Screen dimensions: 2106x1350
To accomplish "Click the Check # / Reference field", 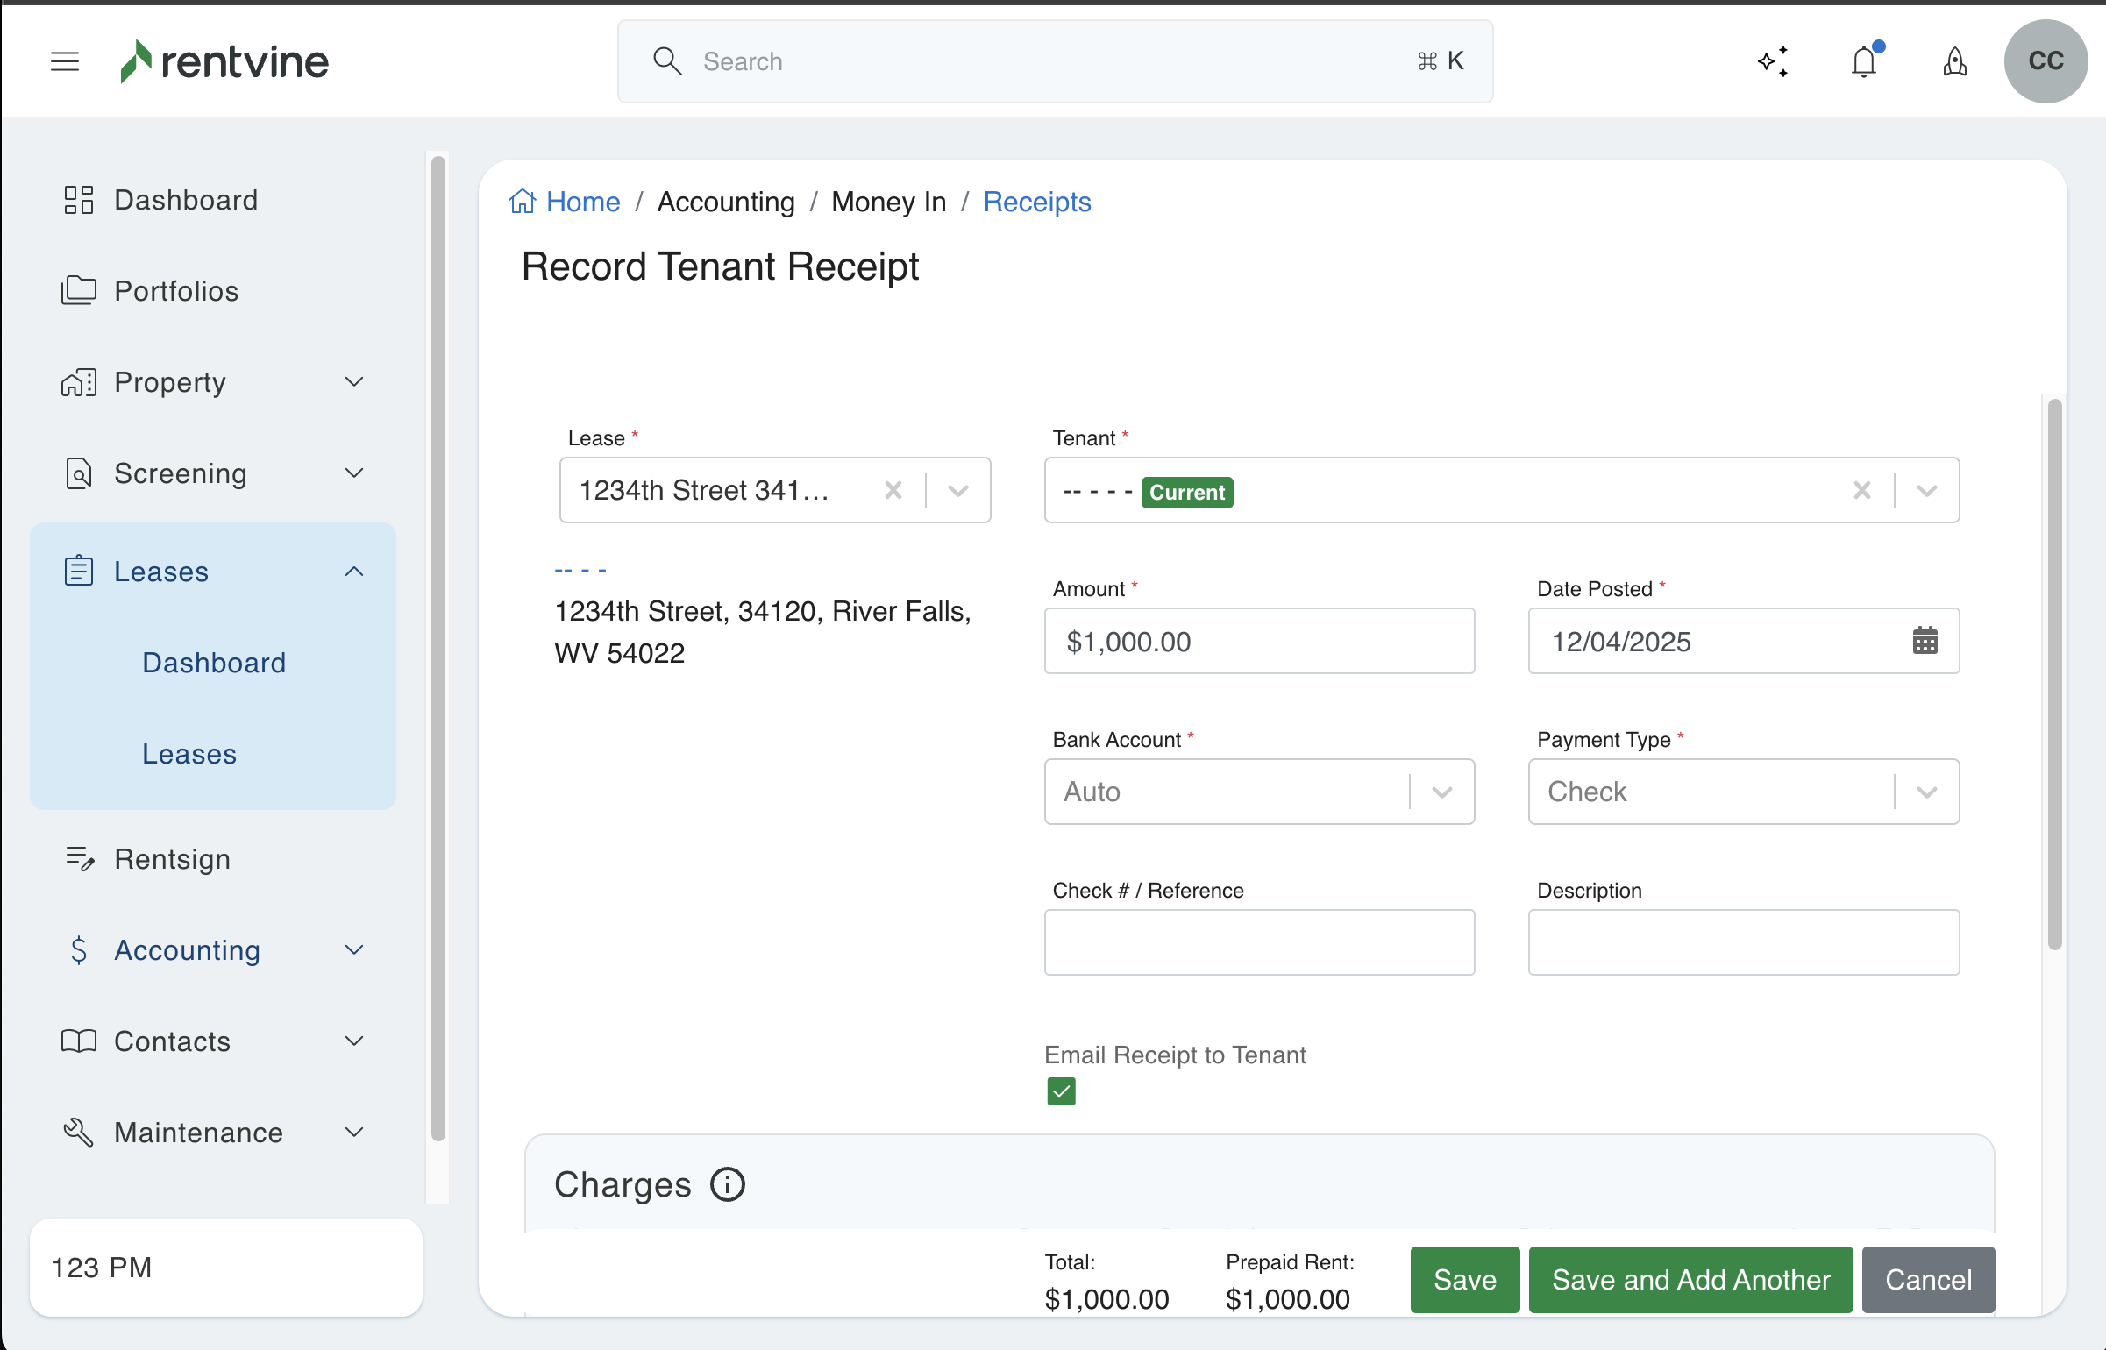I will 1258,942.
